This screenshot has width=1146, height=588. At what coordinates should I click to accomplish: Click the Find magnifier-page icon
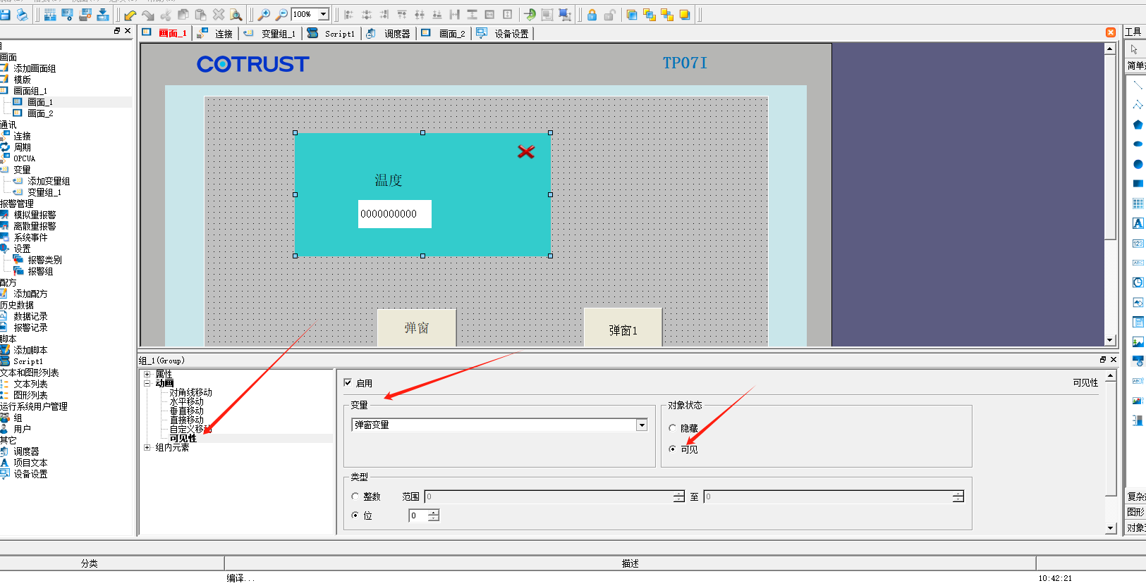coord(236,14)
